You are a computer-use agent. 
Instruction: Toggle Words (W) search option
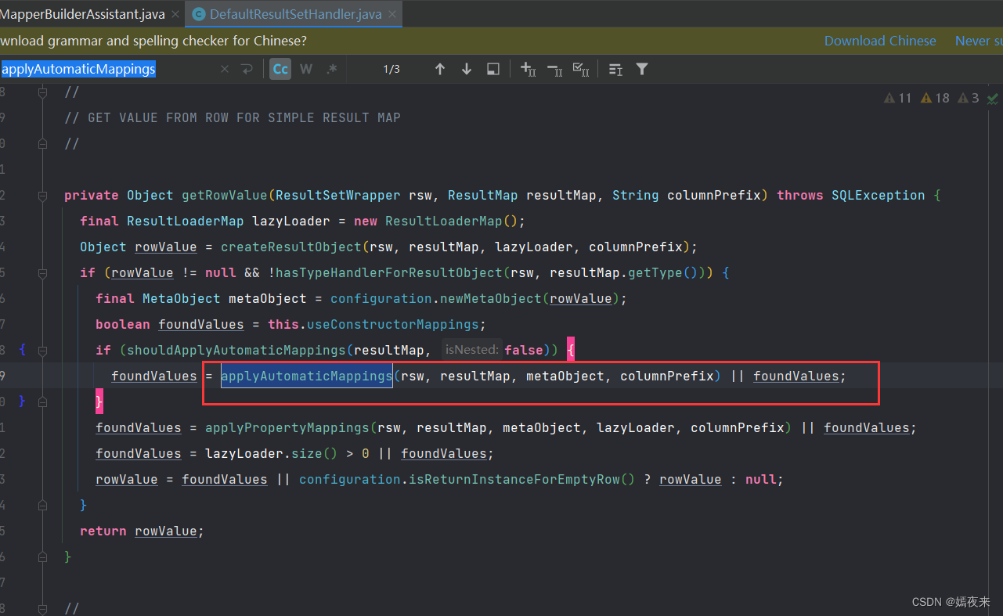[x=306, y=69]
